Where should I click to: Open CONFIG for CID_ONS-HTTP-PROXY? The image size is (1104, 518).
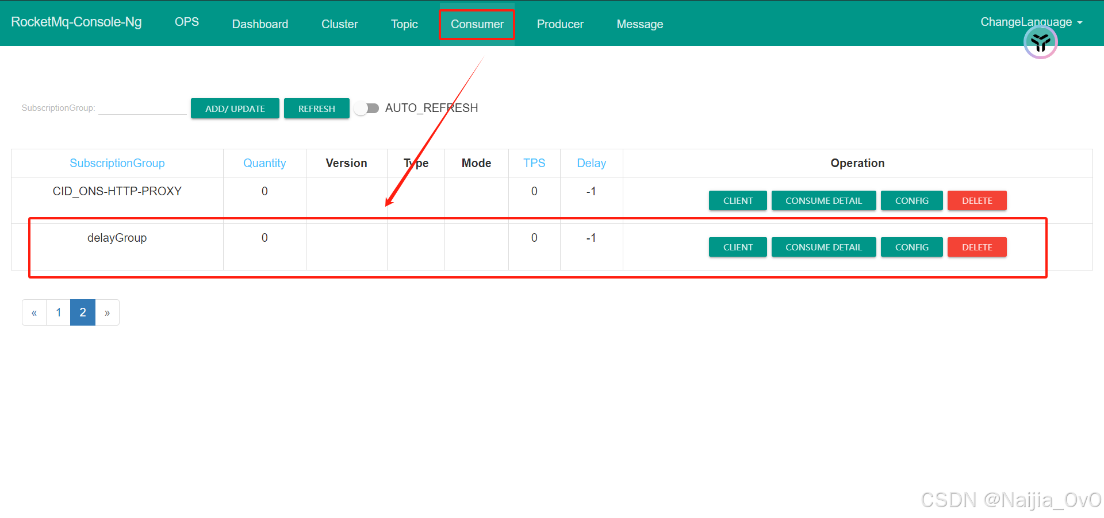coord(911,200)
